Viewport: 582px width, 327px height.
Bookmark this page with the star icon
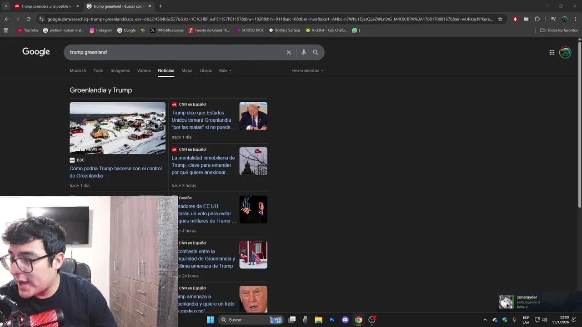500,19
